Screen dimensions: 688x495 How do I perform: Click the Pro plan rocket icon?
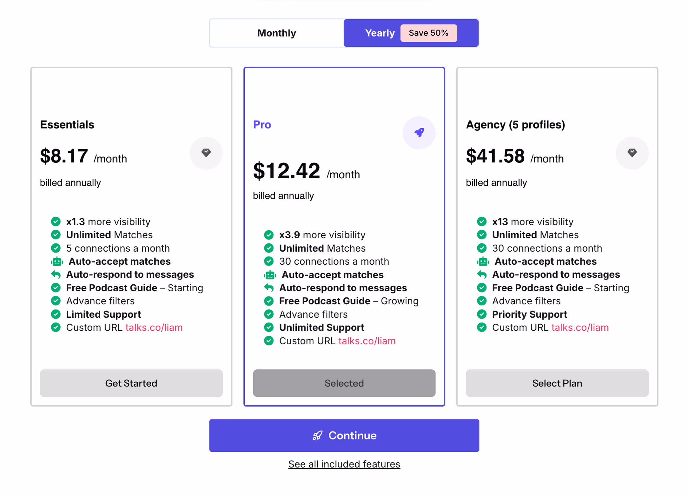coord(419,133)
